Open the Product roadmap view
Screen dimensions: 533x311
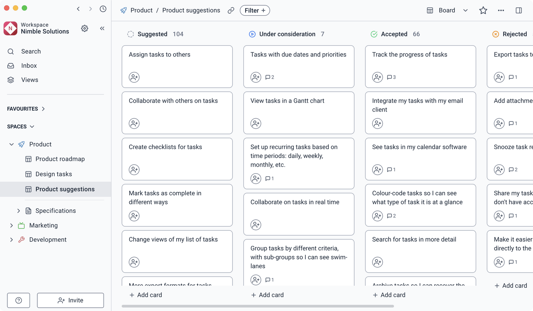pos(60,159)
